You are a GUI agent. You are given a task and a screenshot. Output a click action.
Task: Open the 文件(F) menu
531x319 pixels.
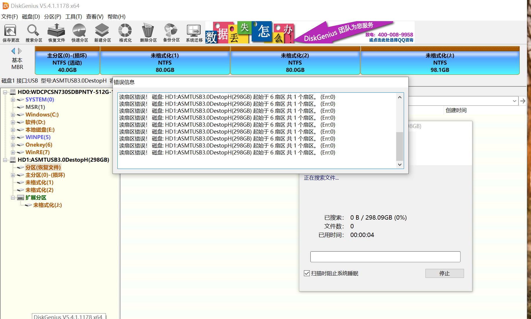point(10,17)
